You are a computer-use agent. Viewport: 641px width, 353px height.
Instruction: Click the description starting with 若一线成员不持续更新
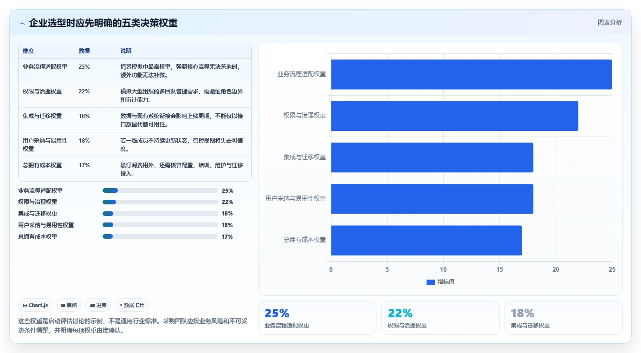181,145
